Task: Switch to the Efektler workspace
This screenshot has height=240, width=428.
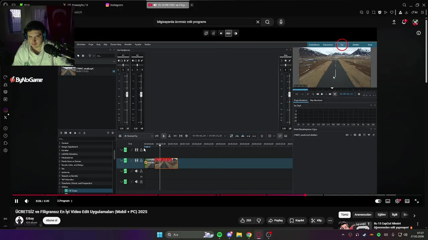Action: coord(356,45)
